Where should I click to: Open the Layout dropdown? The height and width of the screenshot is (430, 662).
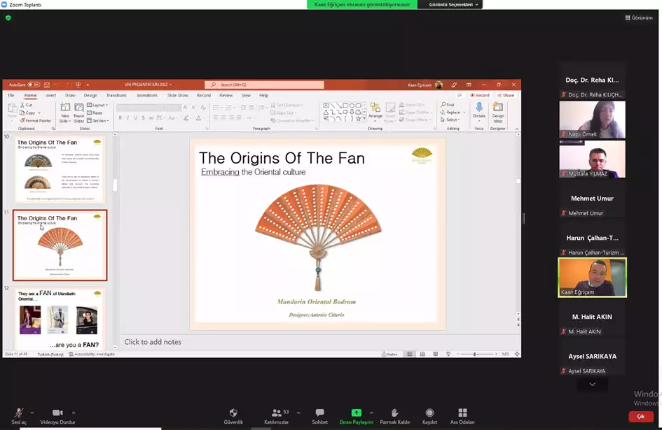tap(97, 105)
